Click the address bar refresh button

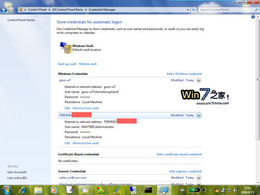tap(193, 10)
